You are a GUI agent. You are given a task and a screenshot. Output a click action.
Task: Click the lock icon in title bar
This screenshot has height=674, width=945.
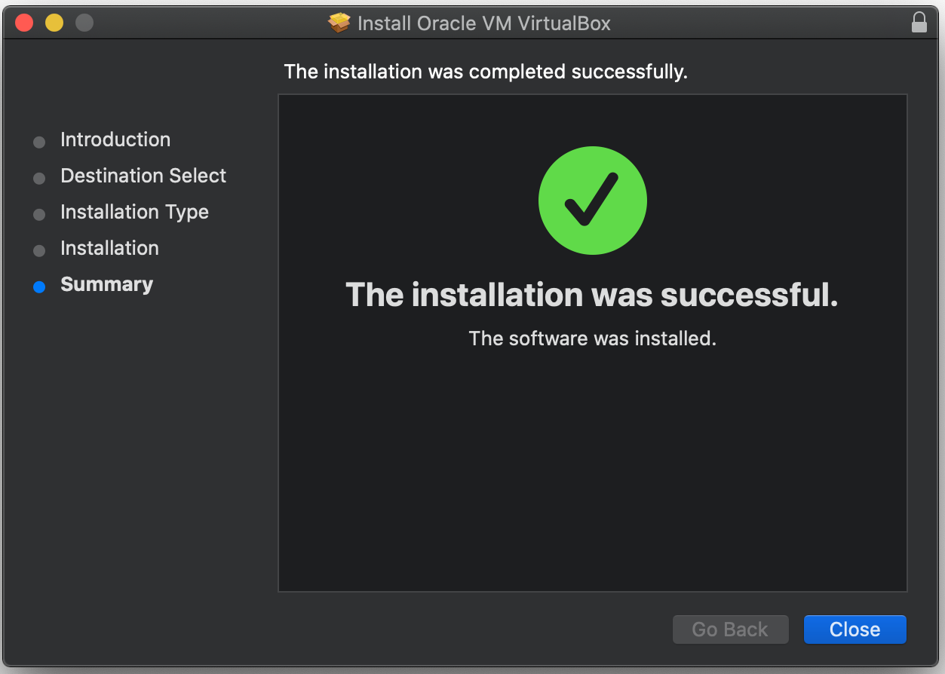(919, 23)
